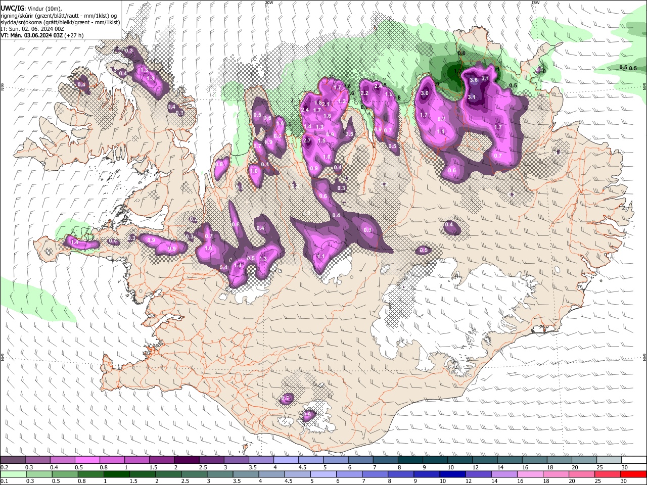The height and width of the screenshot is (485, 647).
Task: Pick top-row dark purple swatch between 2 and 2.5
Action: (187, 460)
